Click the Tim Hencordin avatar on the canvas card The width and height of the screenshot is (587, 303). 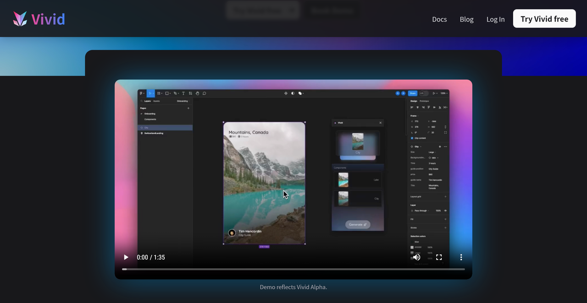pos(232,233)
